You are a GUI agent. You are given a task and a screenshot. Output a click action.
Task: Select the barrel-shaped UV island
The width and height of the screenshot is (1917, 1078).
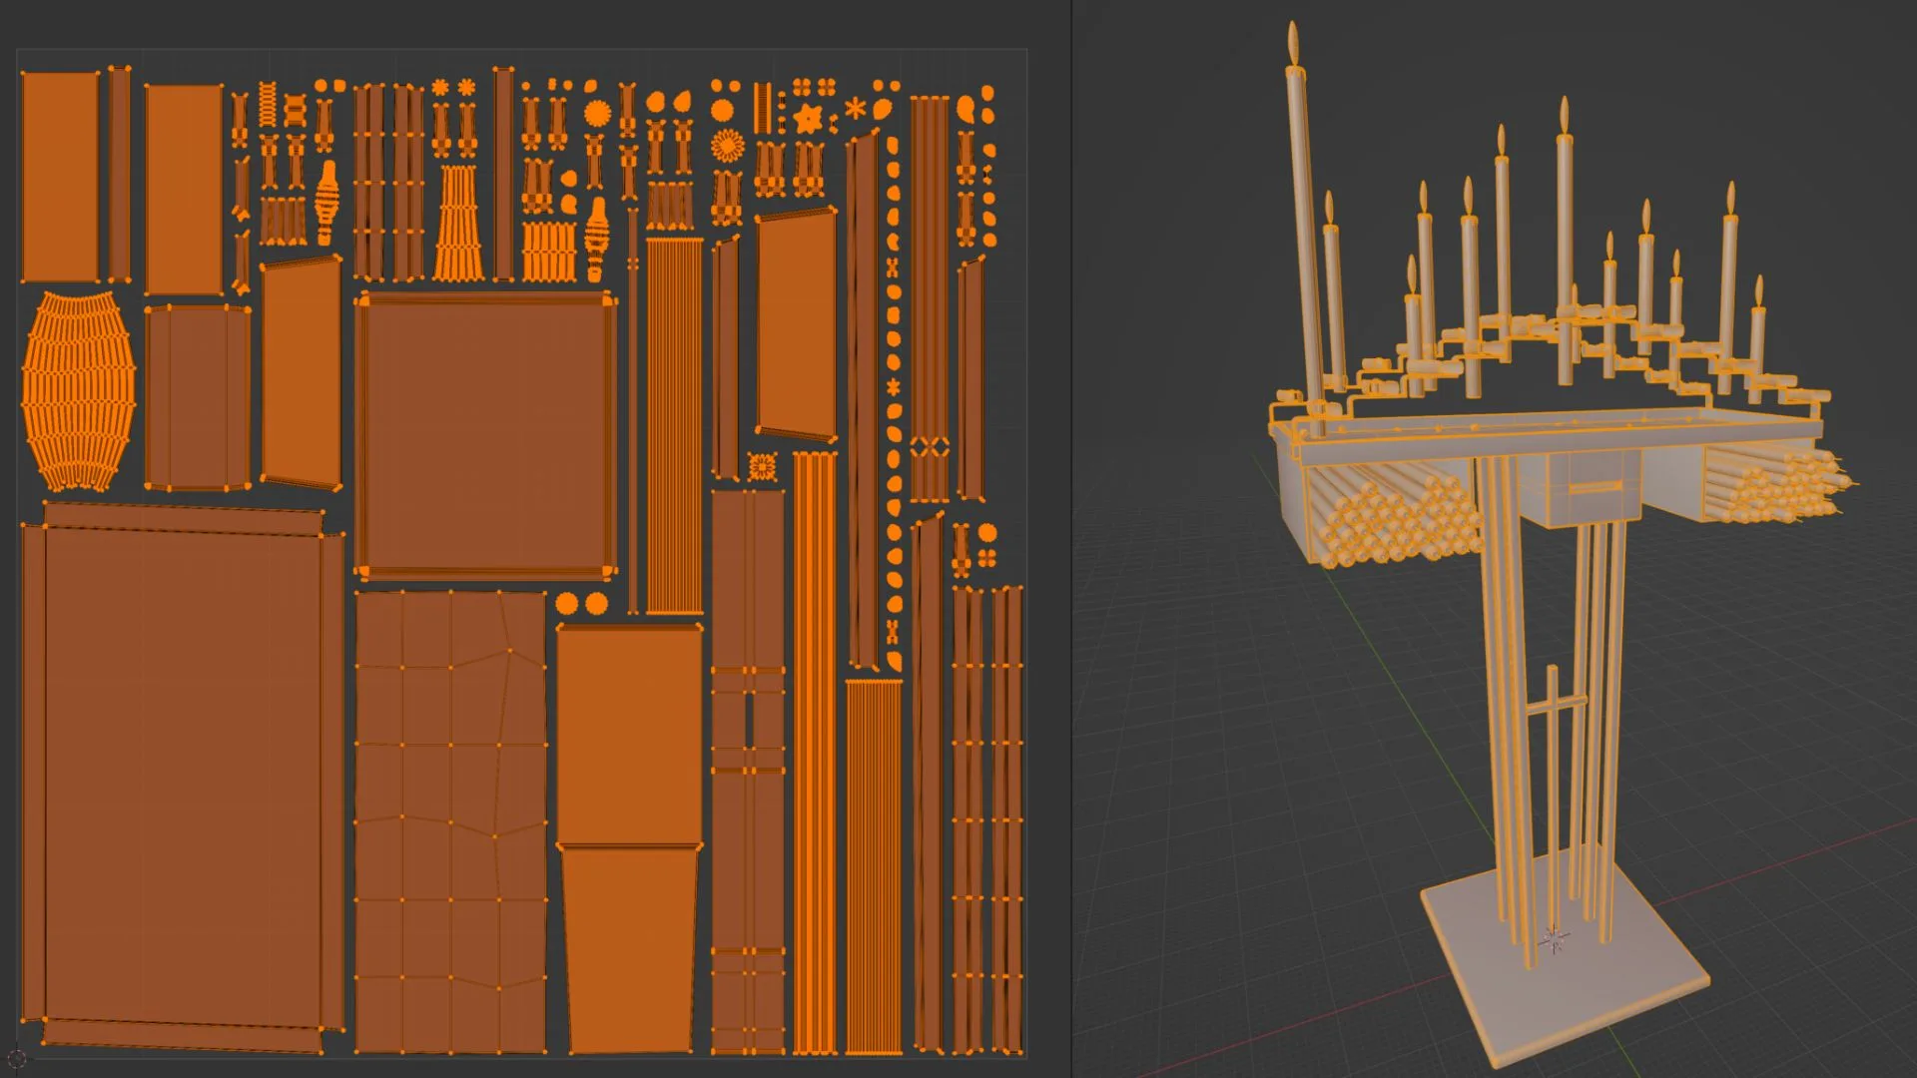point(78,391)
